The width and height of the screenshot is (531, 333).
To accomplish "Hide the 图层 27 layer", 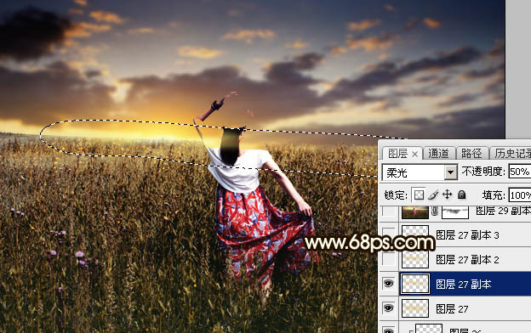I will coord(388,308).
